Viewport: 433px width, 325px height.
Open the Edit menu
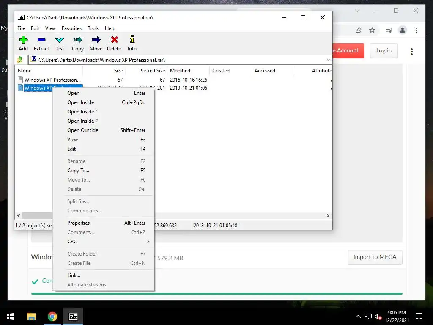point(35,28)
